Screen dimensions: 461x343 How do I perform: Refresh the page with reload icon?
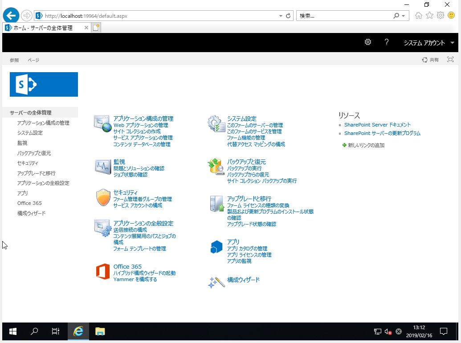(288, 16)
